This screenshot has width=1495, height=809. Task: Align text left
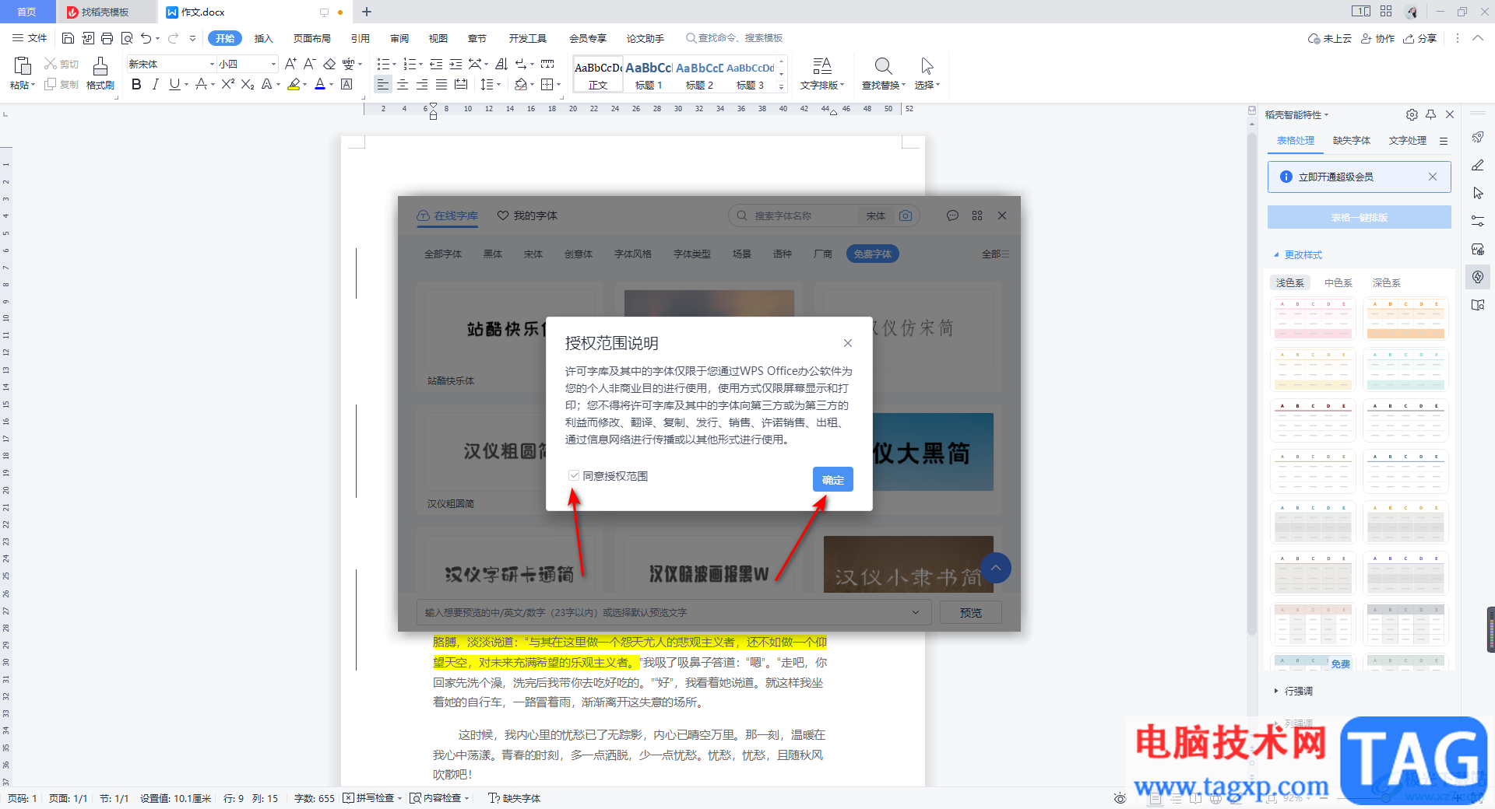(x=382, y=84)
